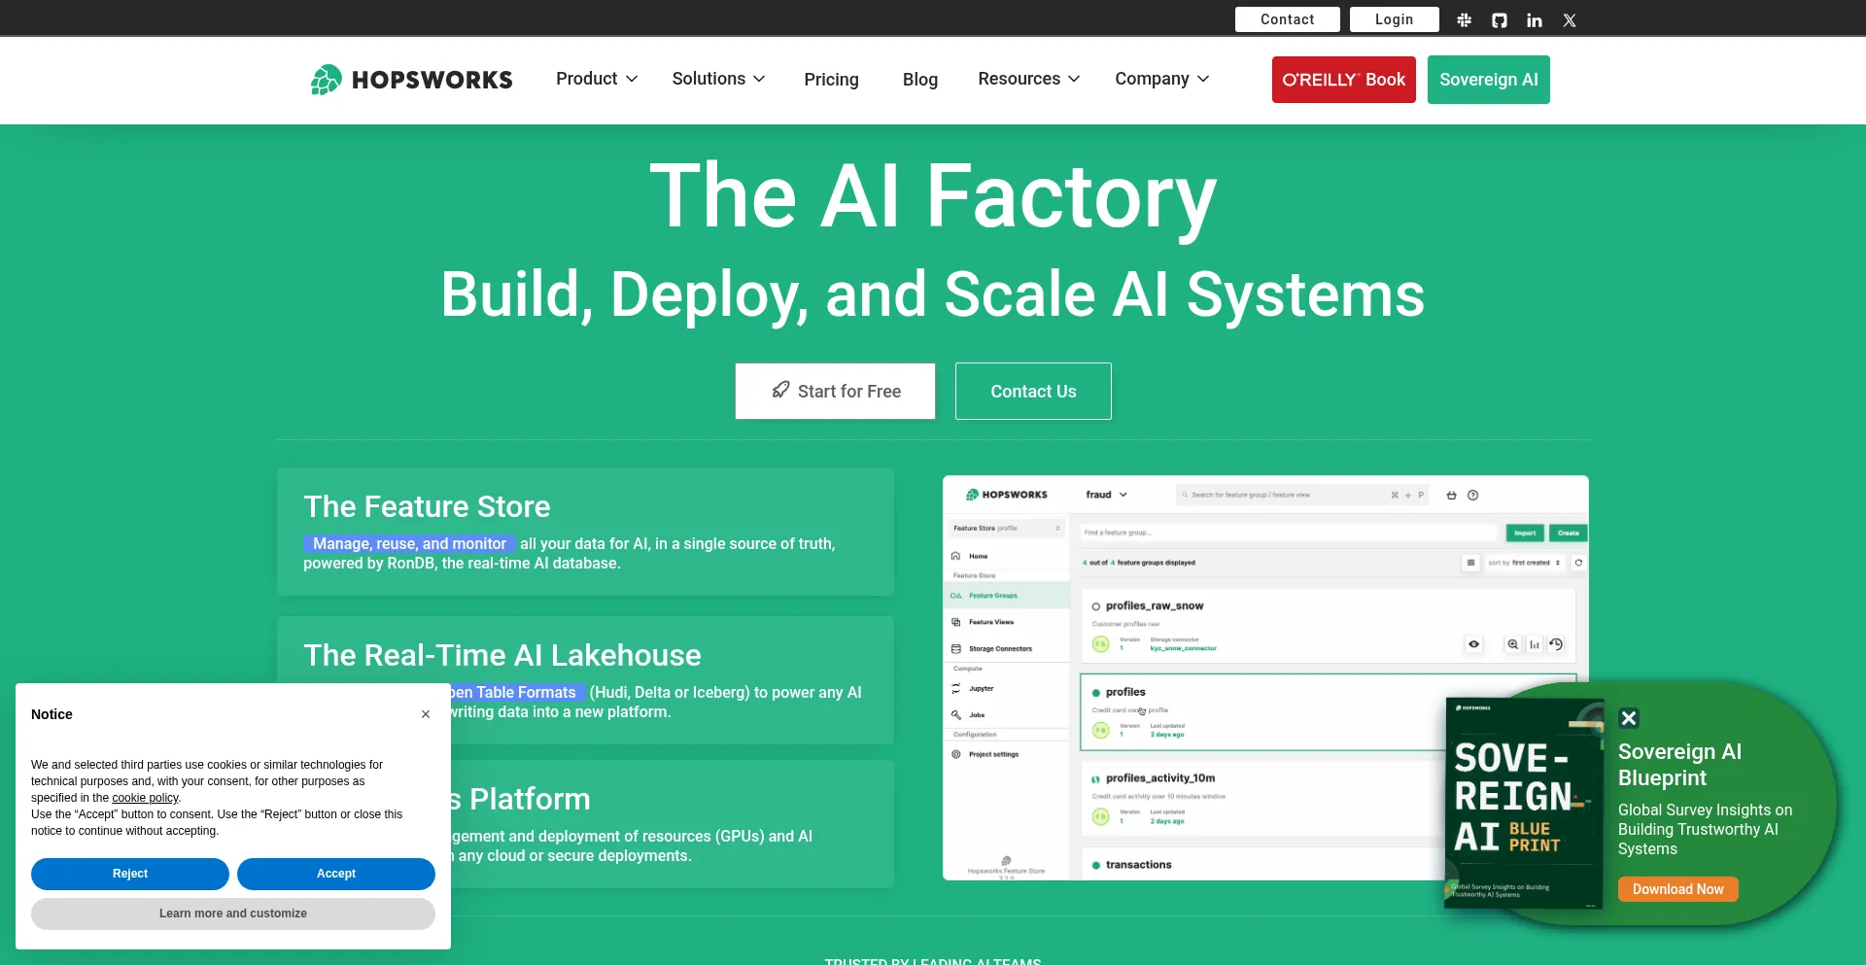The image size is (1866, 965).
Task: Go to the Pricing page
Action: tap(831, 80)
